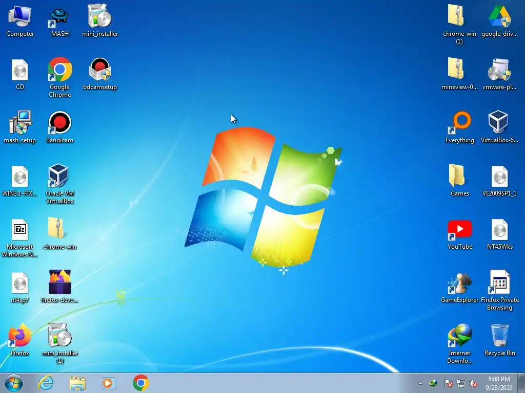
Task: Select the Recycle Bin icon
Action: pos(499,340)
